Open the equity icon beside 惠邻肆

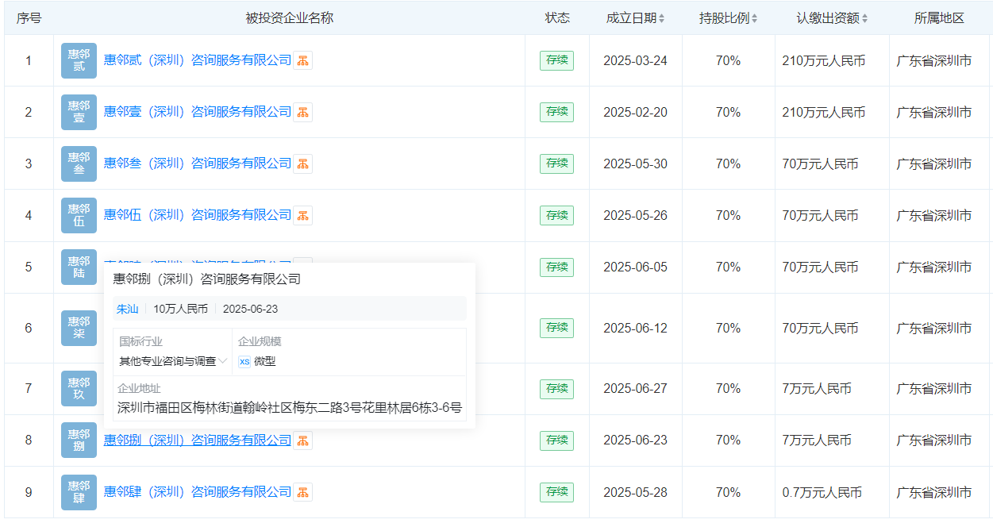(x=302, y=493)
